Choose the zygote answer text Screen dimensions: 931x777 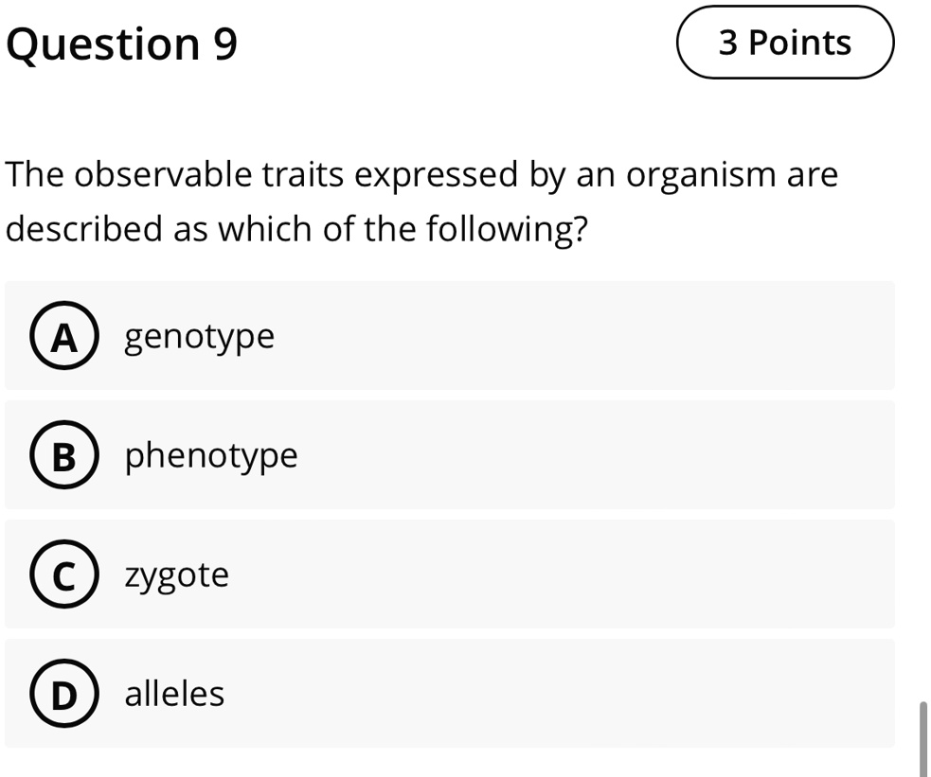tap(177, 576)
